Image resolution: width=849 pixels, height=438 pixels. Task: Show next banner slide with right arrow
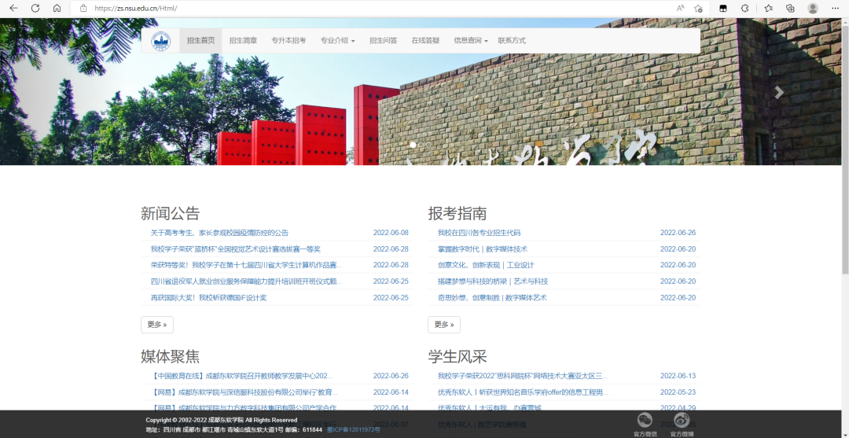[779, 92]
